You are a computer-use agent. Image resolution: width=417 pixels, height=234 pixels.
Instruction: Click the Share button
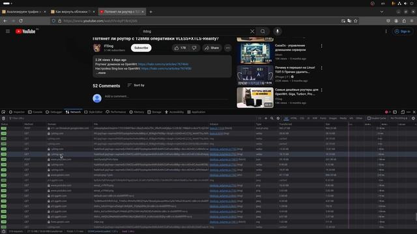(x=212, y=48)
